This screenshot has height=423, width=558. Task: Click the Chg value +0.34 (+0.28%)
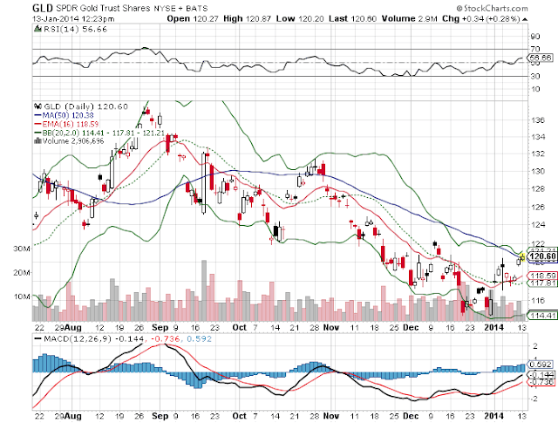tap(491, 18)
